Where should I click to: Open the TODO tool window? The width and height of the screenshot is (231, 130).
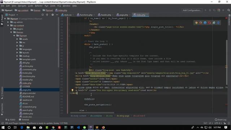click(10, 120)
